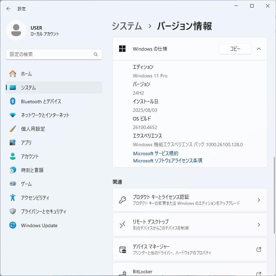This screenshot has height=276, width=276.
Task: Open プライバシーとセキュリティ settings
Action: click(x=41, y=211)
